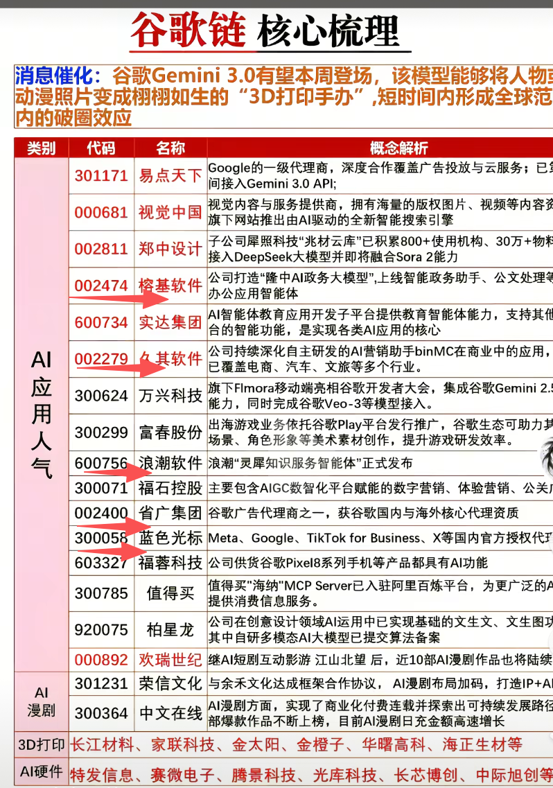The image size is (553, 788).
Task: Click stock code 300071
Action: (101, 488)
